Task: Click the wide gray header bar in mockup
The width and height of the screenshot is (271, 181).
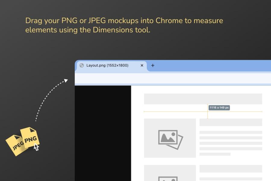Action: [x=203, y=99]
